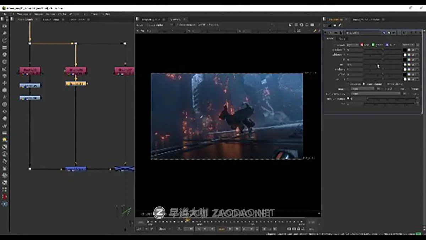Select the Viewer1 tab
The width and height of the screenshot is (426, 240).
point(176,19)
